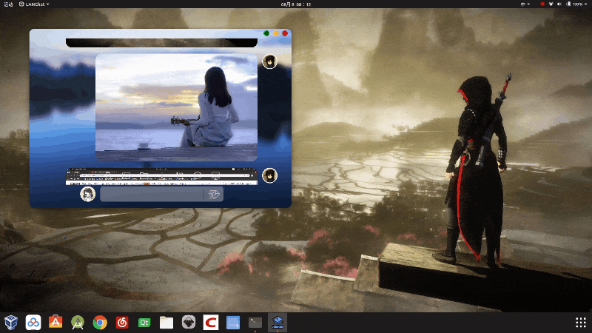Open the guitar girl photo message
This screenshot has height=333, width=592.
[176, 107]
